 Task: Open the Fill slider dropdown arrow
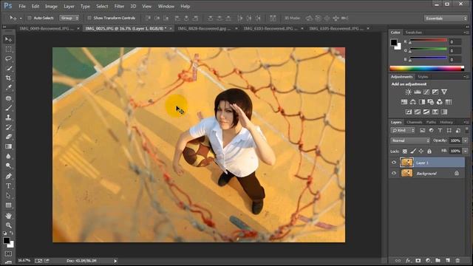466,151
